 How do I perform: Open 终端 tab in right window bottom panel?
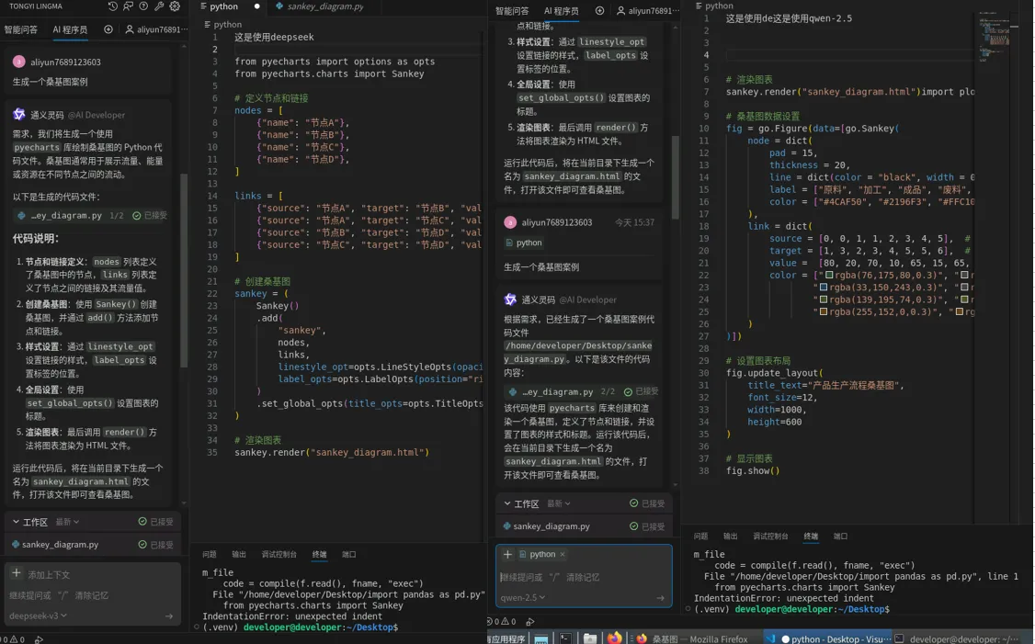tap(811, 536)
